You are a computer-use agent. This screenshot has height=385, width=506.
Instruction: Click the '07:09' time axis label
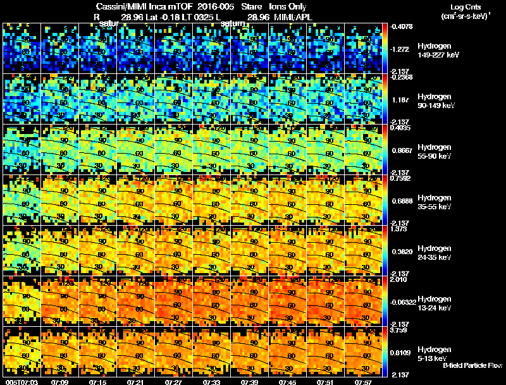[x=59, y=382]
